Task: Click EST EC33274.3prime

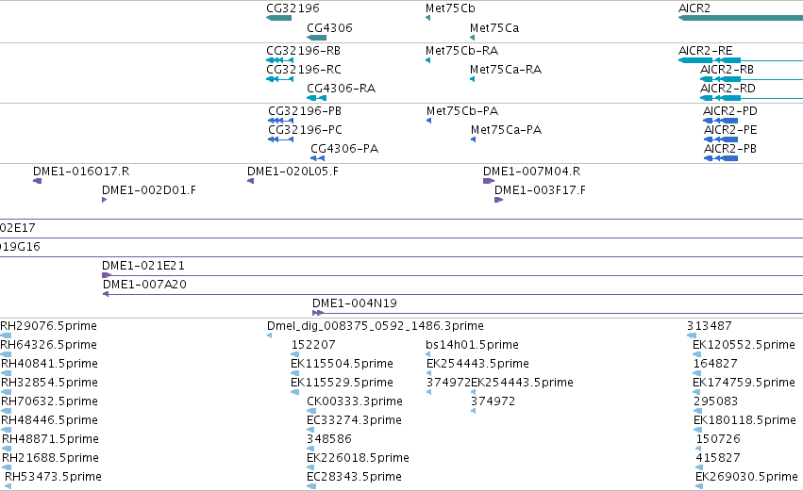Action: tap(354, 420)
